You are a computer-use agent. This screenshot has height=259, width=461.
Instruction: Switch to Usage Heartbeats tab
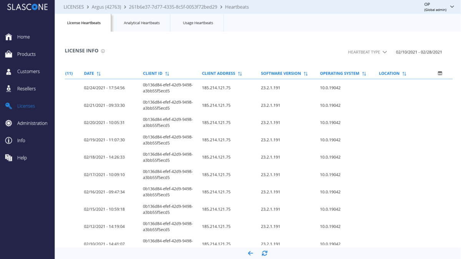click(198, 23)
